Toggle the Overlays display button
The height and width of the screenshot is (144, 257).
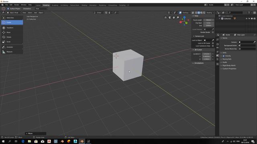tap(180, 12)
